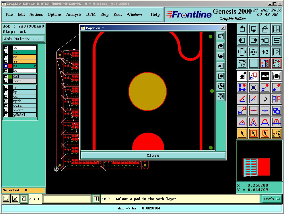Image resolution: width=284 pixels, height=214 pixels.
Task: Click the red color swatch of bs layer
Action: pos(10,66)
